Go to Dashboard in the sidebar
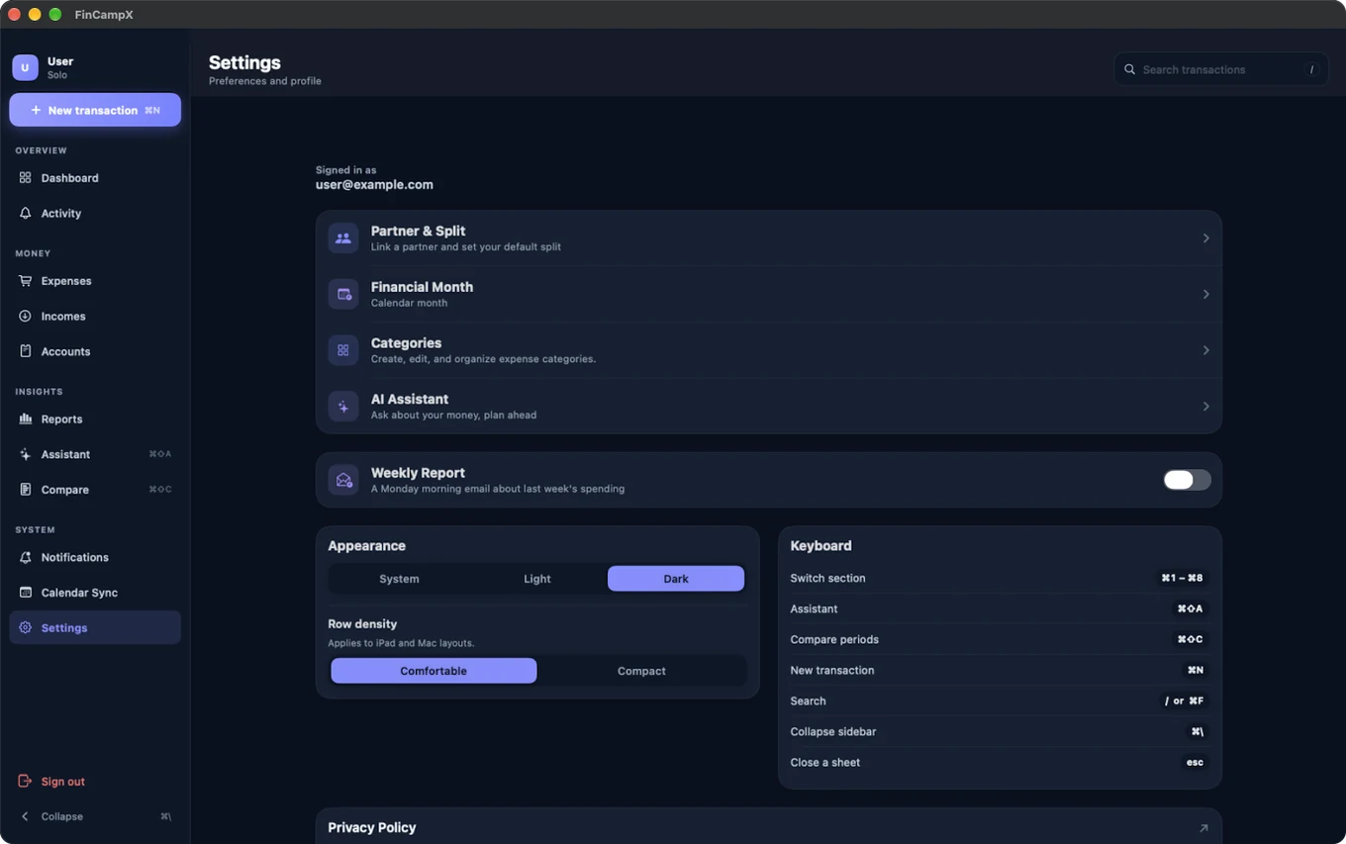Viewport: 1346px width, 844px height. 95,178
